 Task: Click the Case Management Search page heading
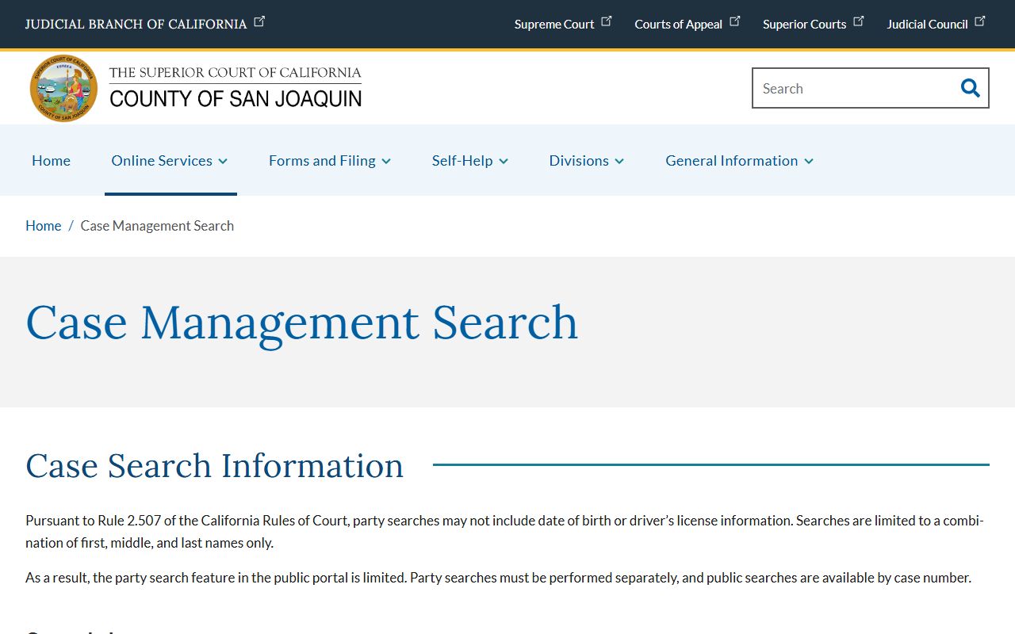tap(301, 323)
